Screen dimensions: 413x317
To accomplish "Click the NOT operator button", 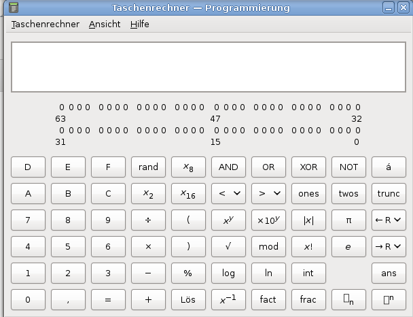I will pyautogui.click(x=348, y=167).
